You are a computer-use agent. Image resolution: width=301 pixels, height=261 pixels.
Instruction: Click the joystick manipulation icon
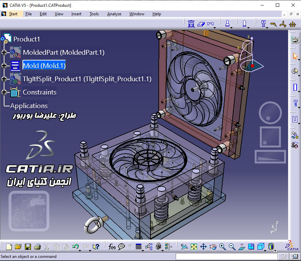(295, 145)
